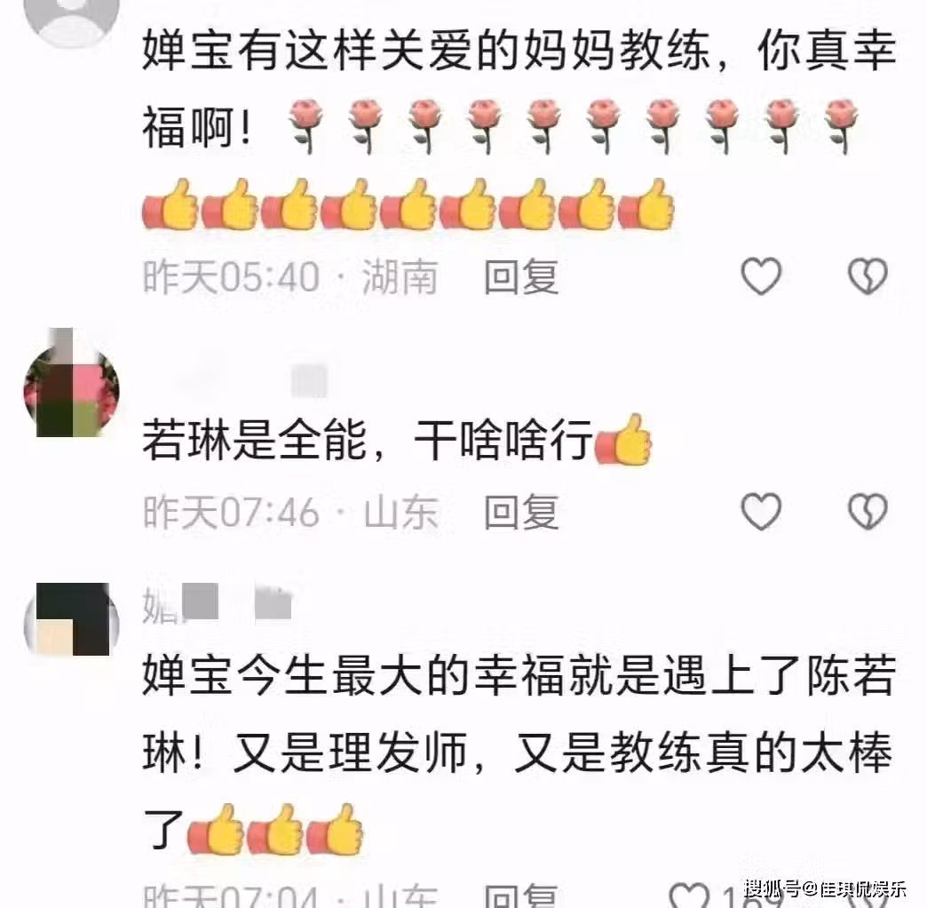Like the 07:46 Shandong comment
Viewport: 927px width, 908px height.
point(761,511)
